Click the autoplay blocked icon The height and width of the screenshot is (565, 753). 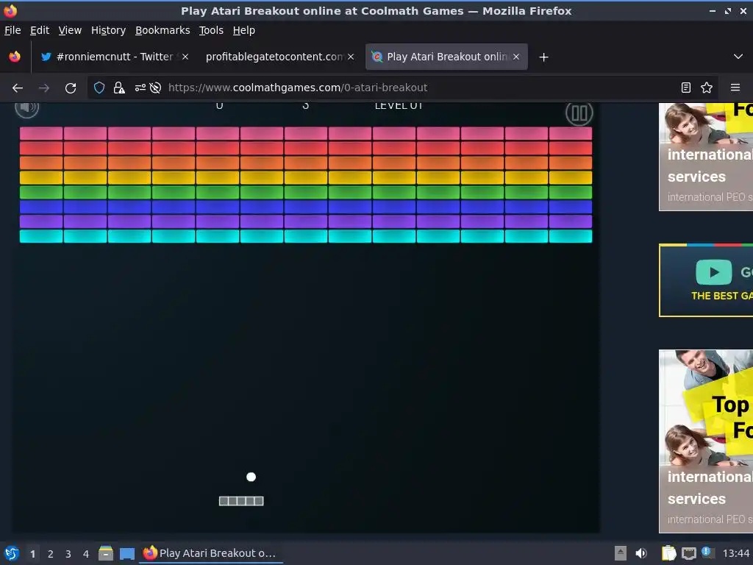click(155, 88)
